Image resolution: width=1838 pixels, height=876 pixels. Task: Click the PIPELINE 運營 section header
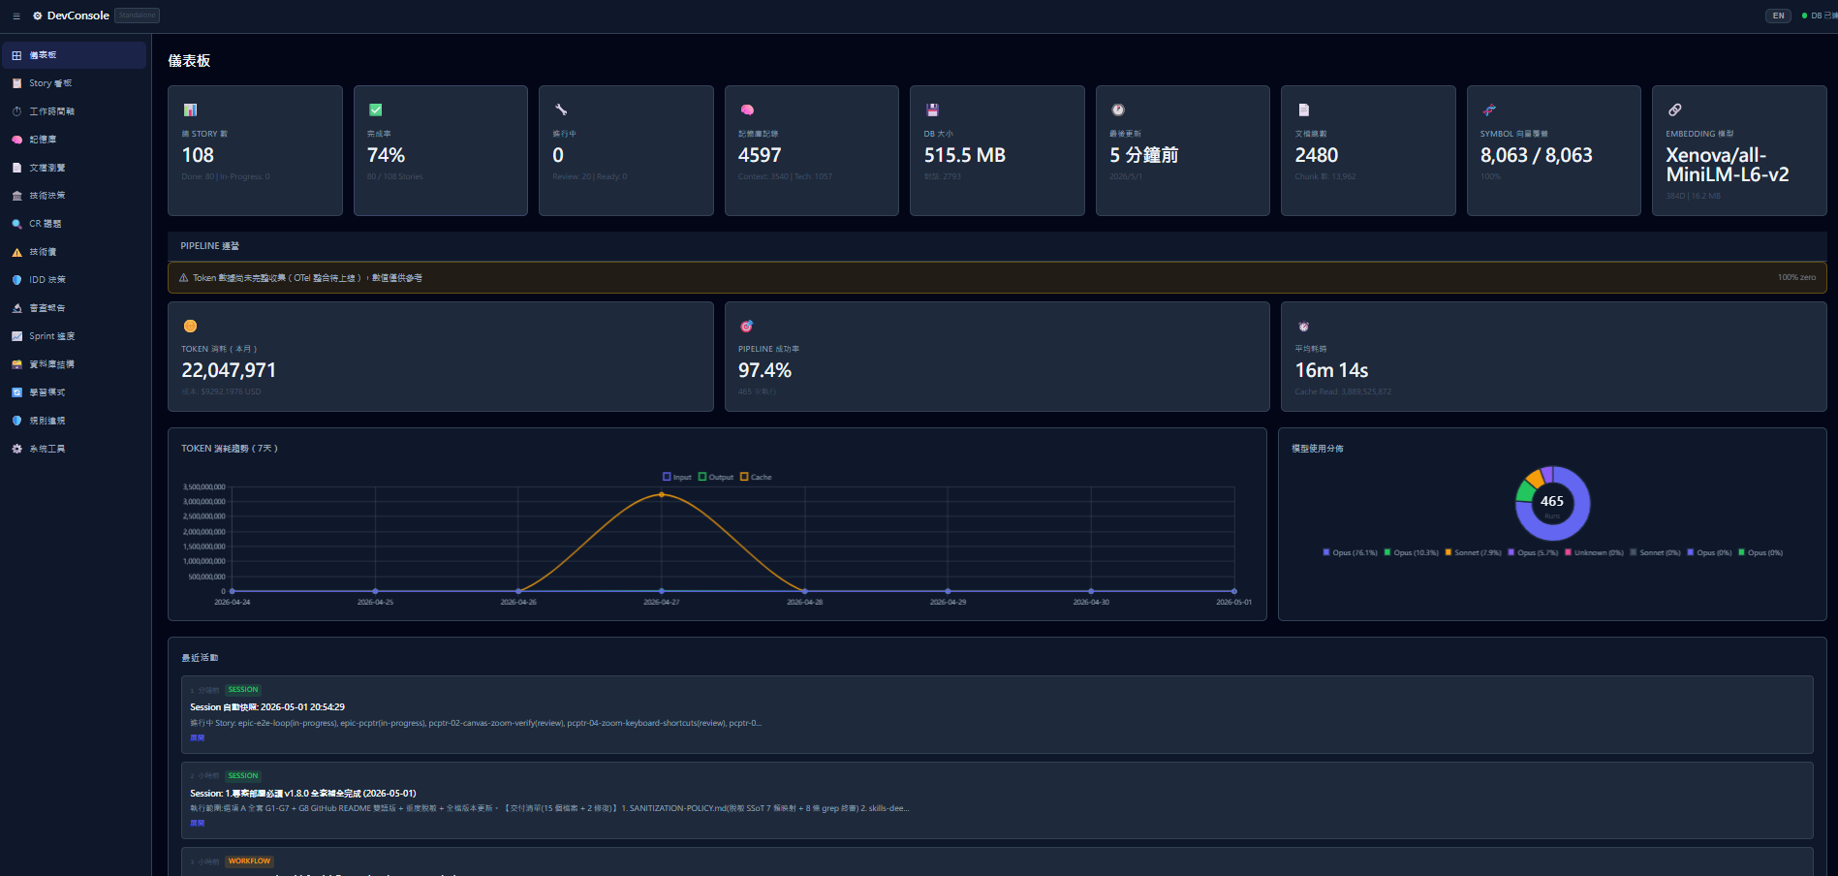click(x=209, y=246)
